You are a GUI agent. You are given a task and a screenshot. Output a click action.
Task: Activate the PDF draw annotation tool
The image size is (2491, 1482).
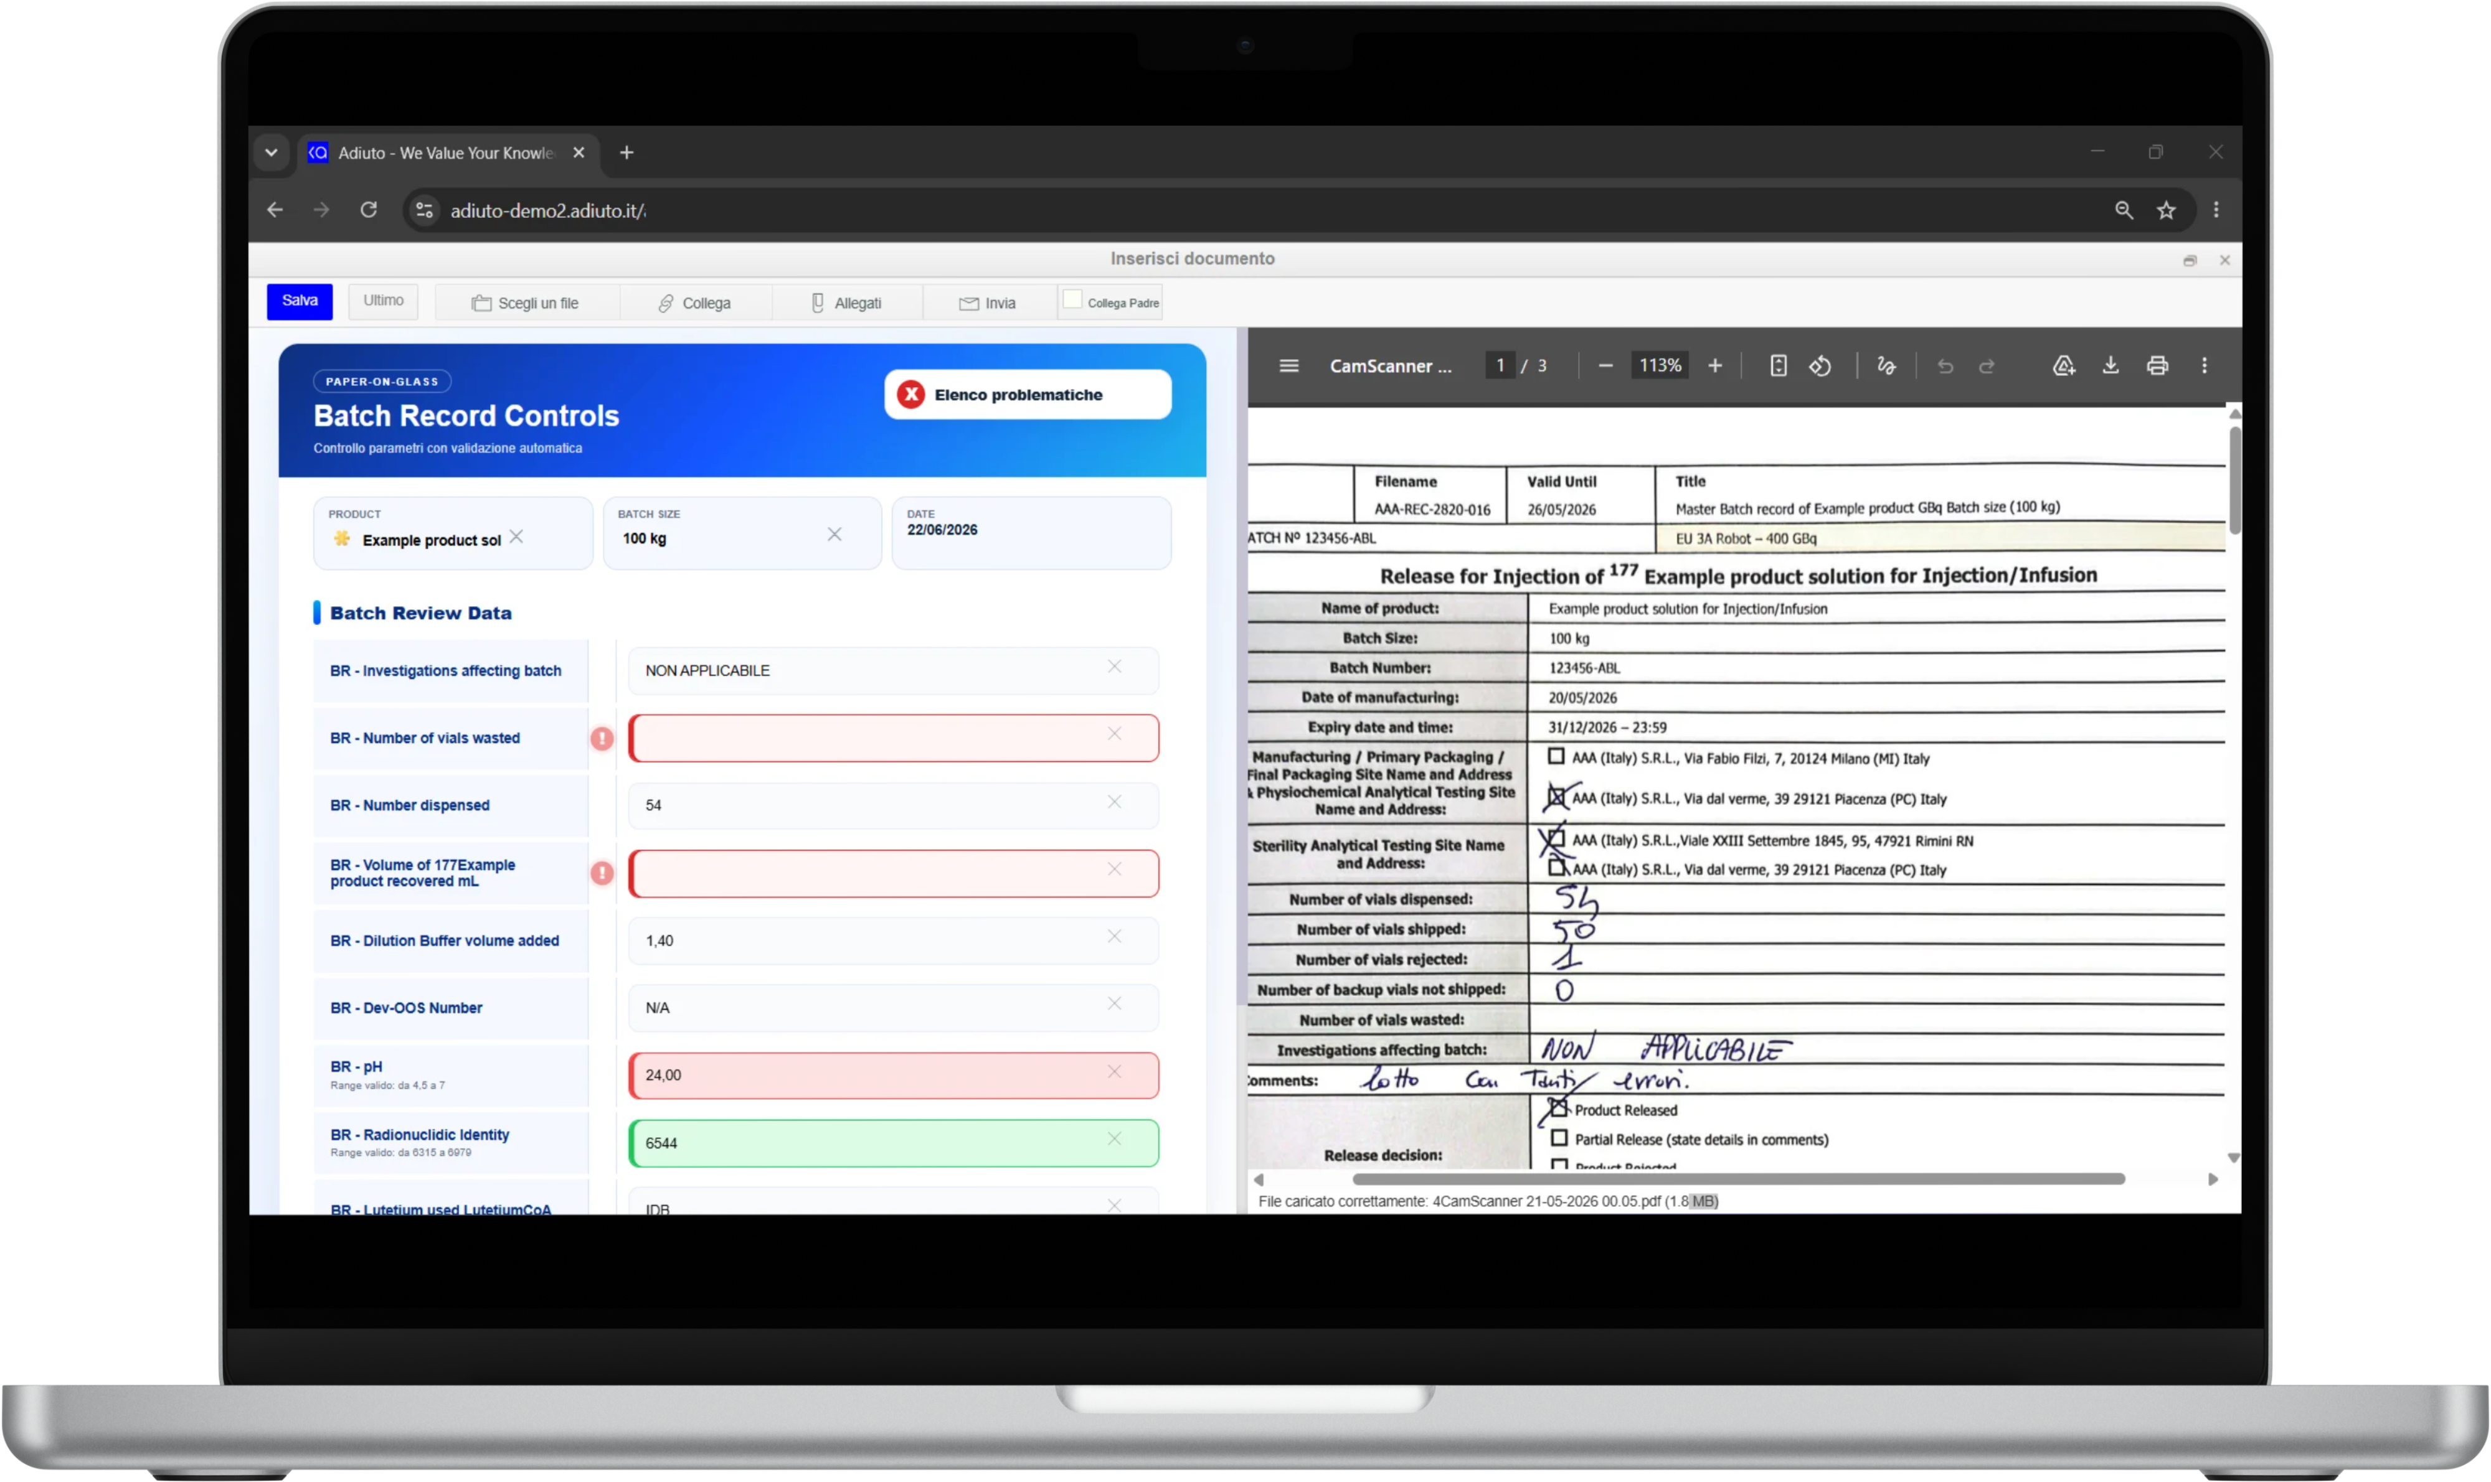(x=1886, y=365)
